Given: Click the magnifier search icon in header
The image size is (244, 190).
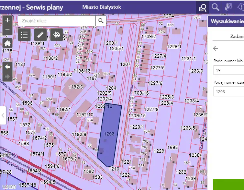Looking at the screenshot, I should click(x=216, y=7).
